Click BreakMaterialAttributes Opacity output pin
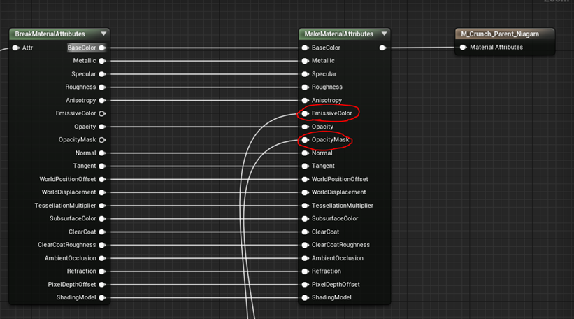574x319 pixels. pos(103,127)
